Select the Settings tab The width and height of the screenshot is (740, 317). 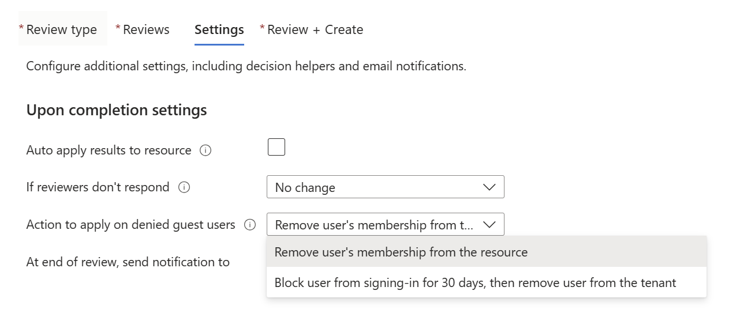[219, 29]
